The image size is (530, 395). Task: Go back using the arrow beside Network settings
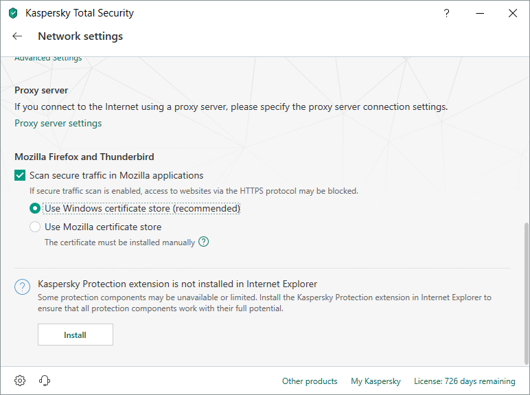(x=18, y=36)
